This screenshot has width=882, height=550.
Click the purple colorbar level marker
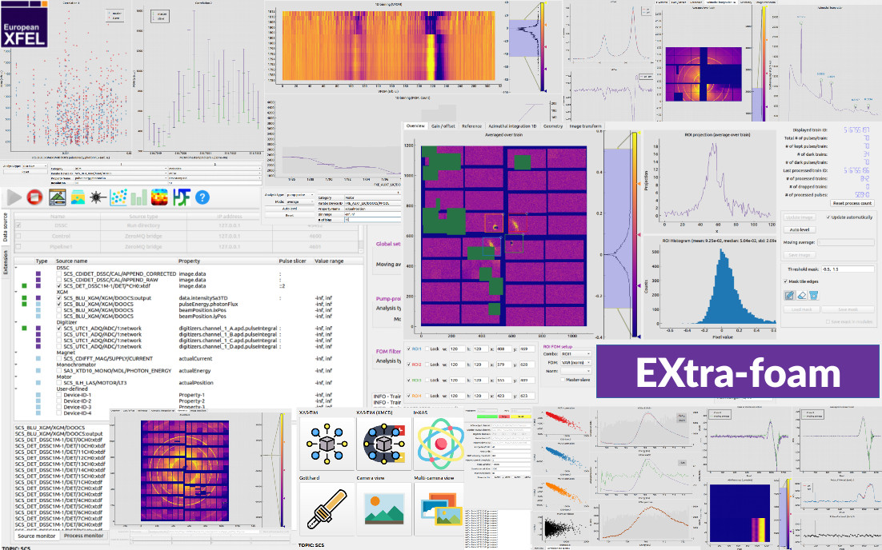(x=637, y=285)
